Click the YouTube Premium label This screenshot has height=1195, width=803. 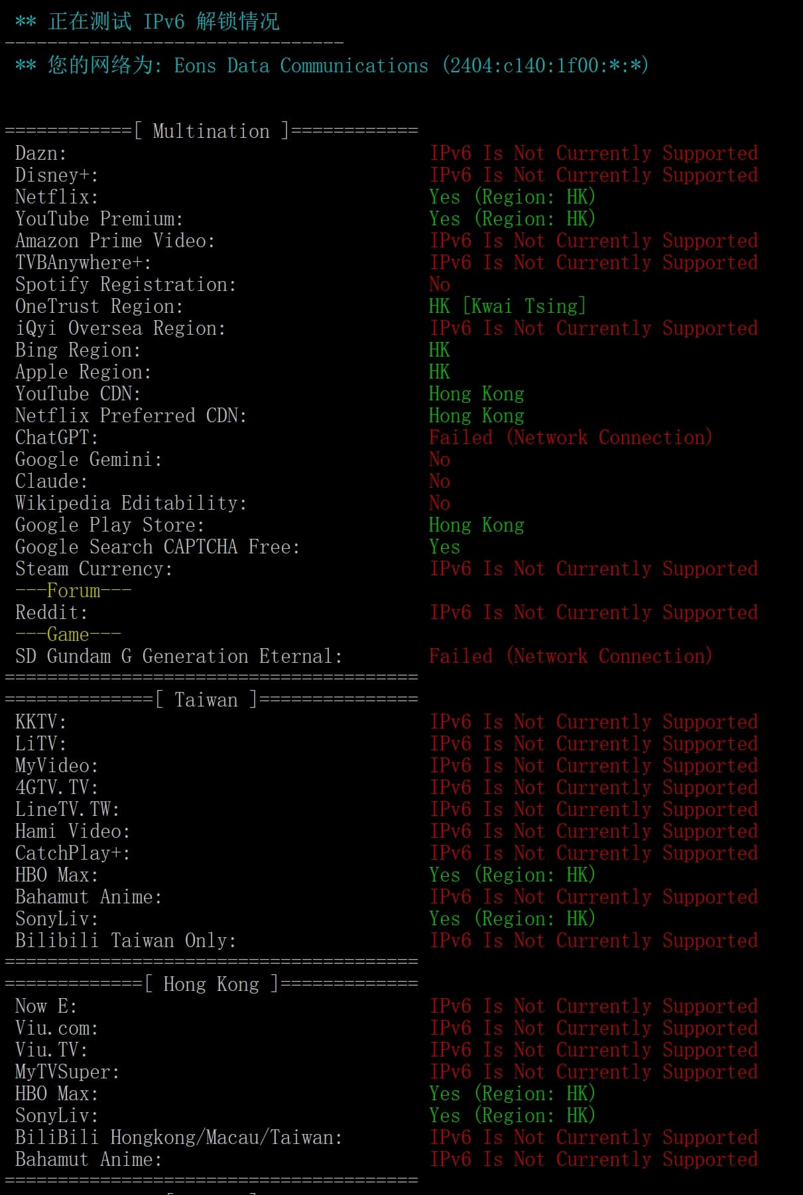[x=99, y=219]
